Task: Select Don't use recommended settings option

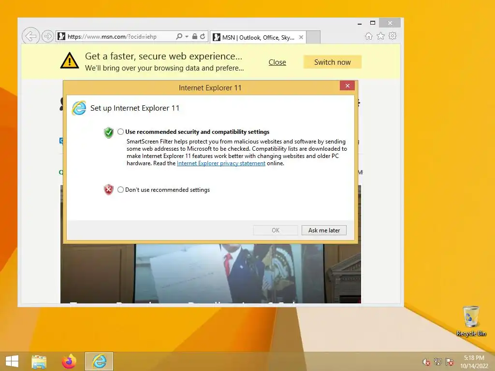Action: [x=120, y=189]
